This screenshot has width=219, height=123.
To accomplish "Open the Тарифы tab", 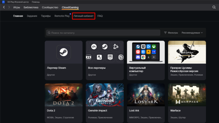I will 46,16.
